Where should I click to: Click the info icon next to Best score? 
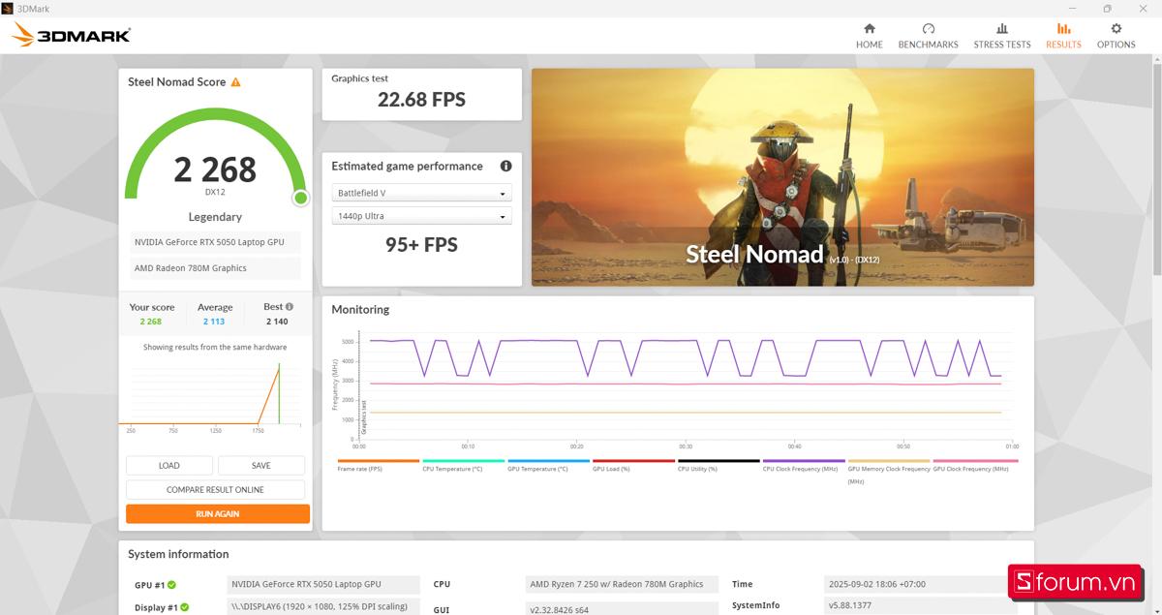289,307
